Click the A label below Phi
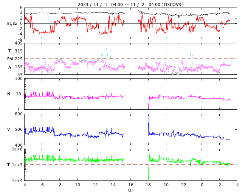The image size is (242, 193). (10, 67)
